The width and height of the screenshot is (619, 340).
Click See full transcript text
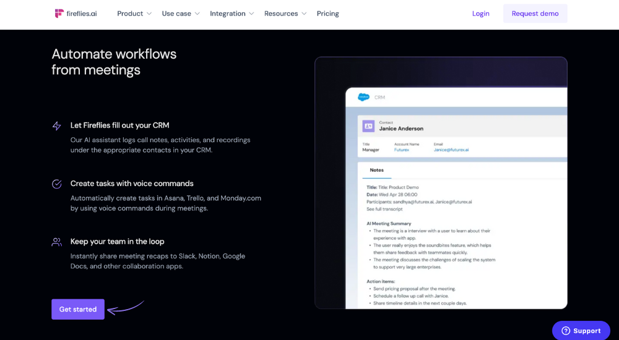384,209
